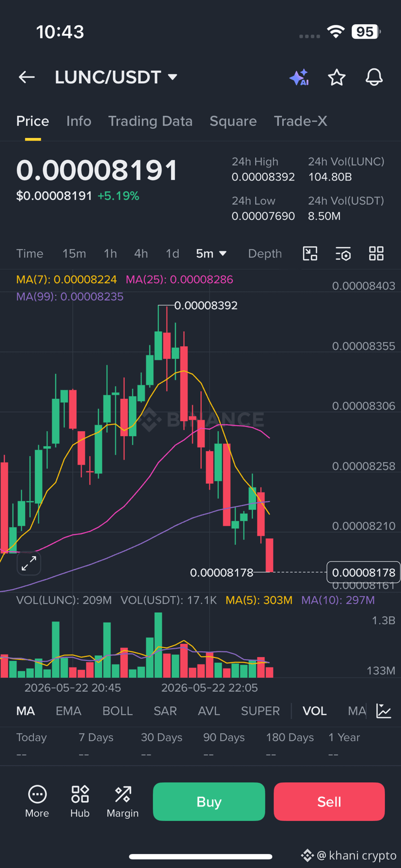Tap the Sell button
This screenshot has height=868, width=401.
pos(329,801)
